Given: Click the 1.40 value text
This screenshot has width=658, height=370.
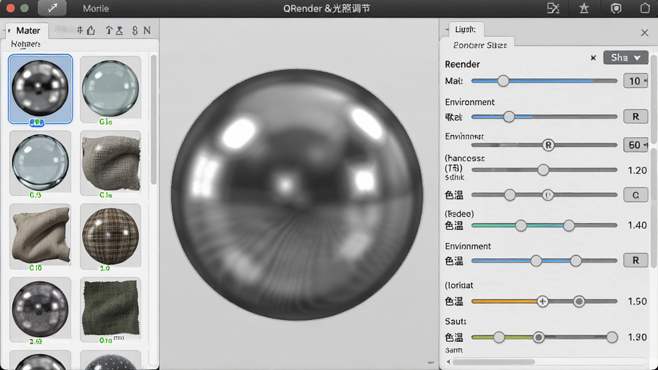Looking at the screenshot, I should coord(637,225).
